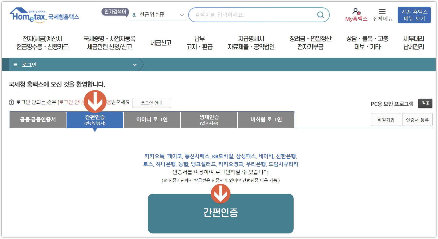Open the 전체메뉴 hamburger icon

pos(382,11)
